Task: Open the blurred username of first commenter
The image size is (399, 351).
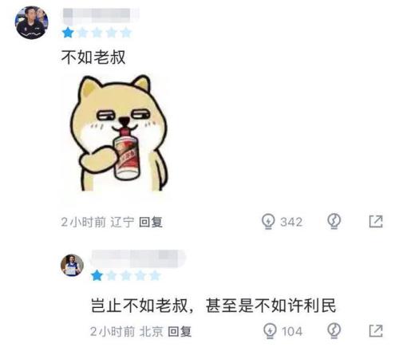Action: coord(101,14)
